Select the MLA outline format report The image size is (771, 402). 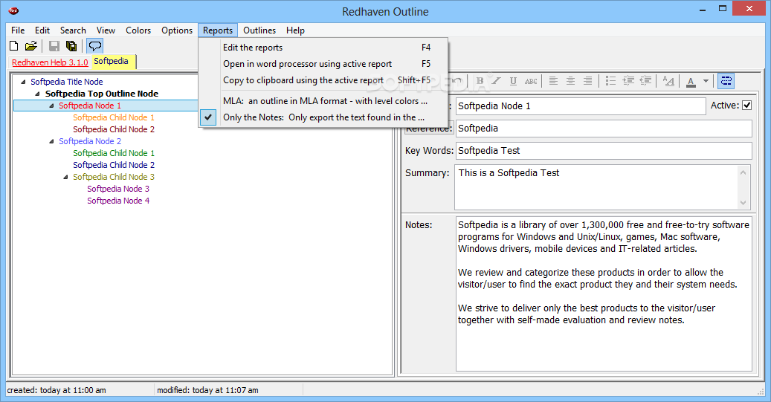(x=323, y=101)
